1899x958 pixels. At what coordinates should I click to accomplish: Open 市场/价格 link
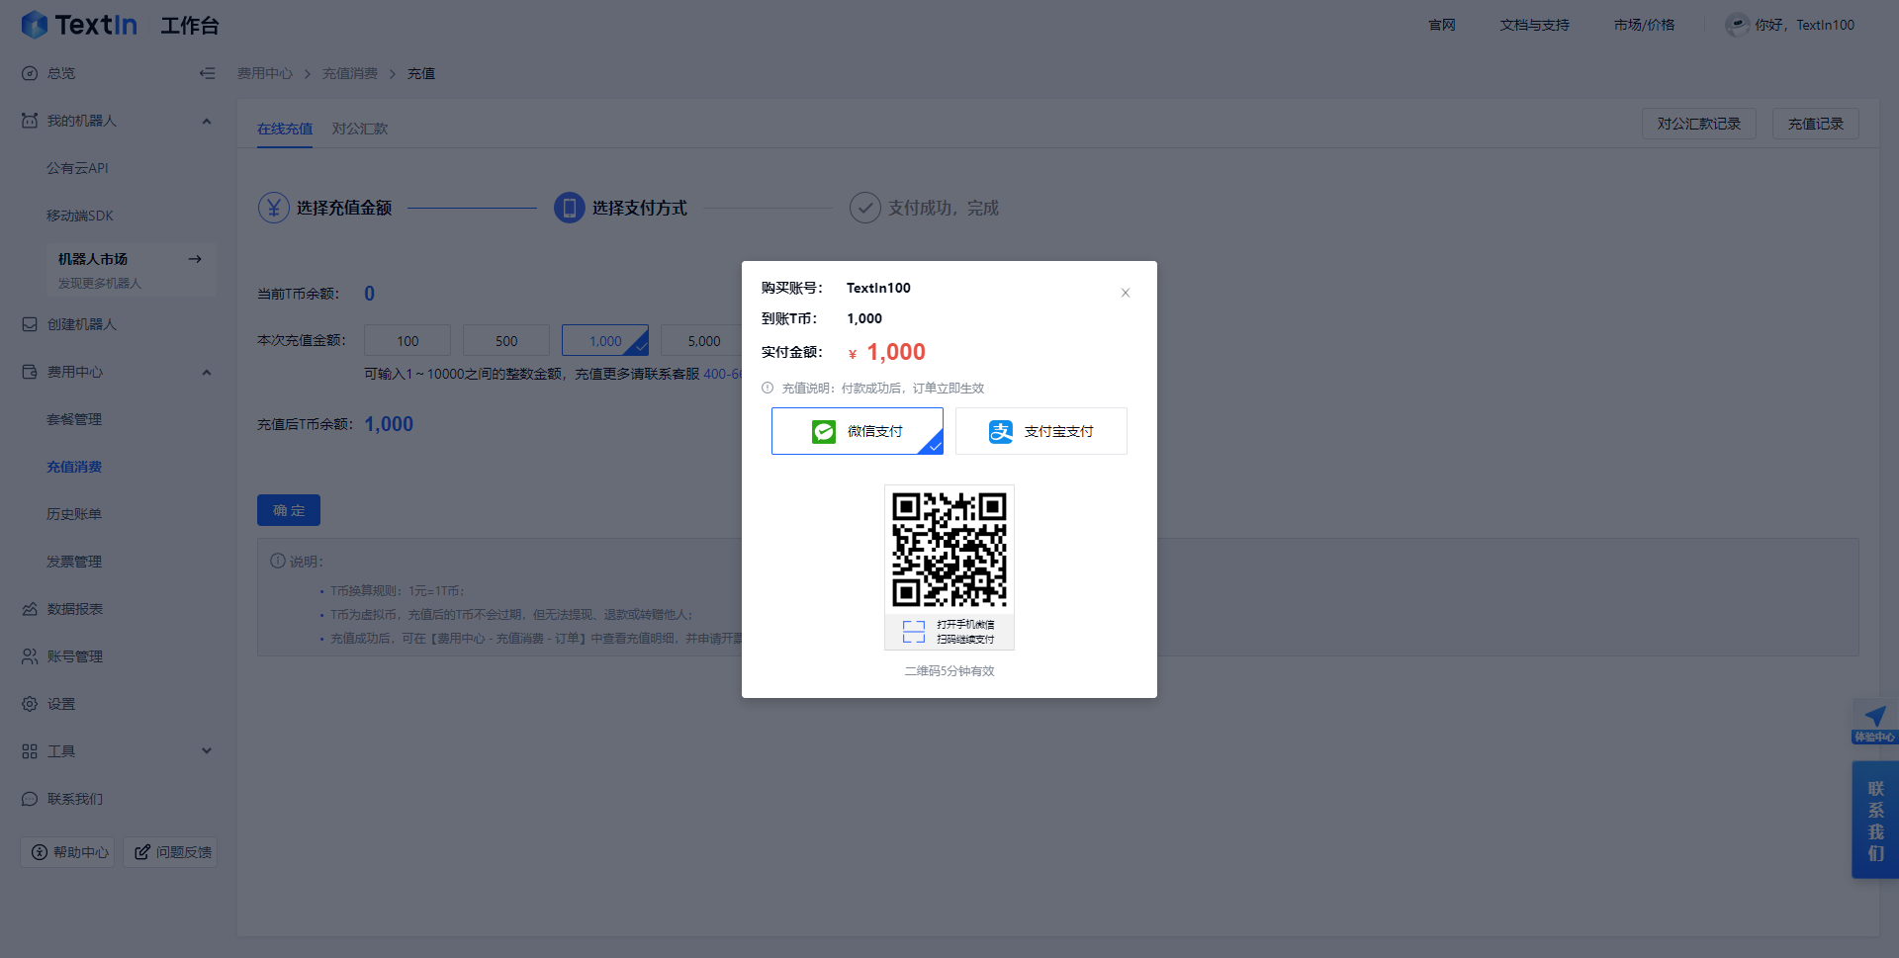1645,25
